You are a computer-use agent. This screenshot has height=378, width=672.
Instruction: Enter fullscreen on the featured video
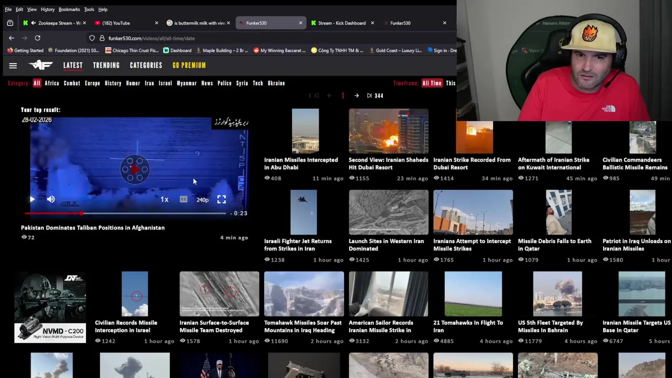(222, 199)
